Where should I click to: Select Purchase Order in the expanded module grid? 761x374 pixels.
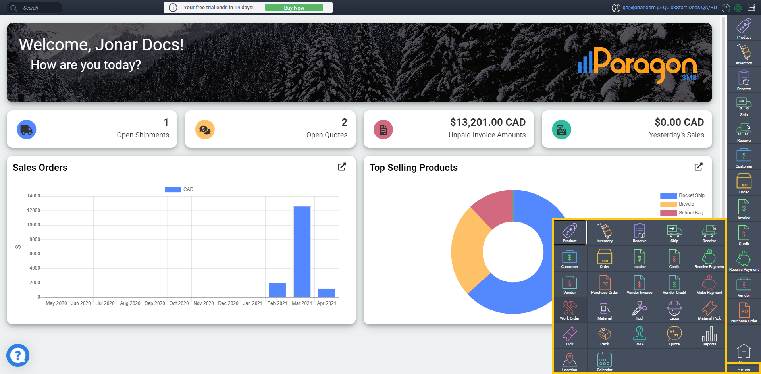pyautogui.click(x=605, y=284)
